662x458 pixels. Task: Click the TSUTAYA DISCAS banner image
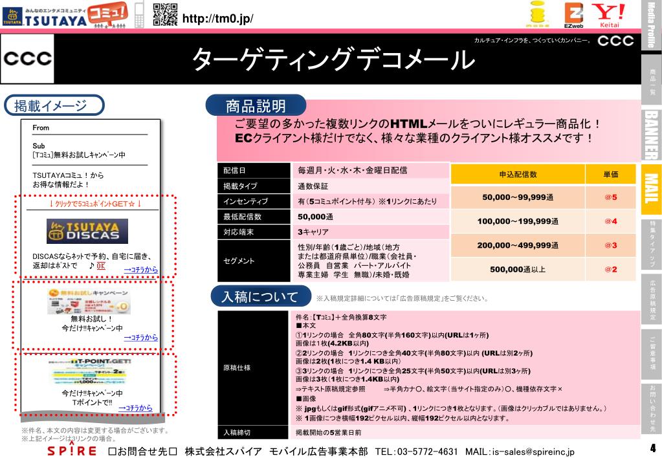pos(87,231)
